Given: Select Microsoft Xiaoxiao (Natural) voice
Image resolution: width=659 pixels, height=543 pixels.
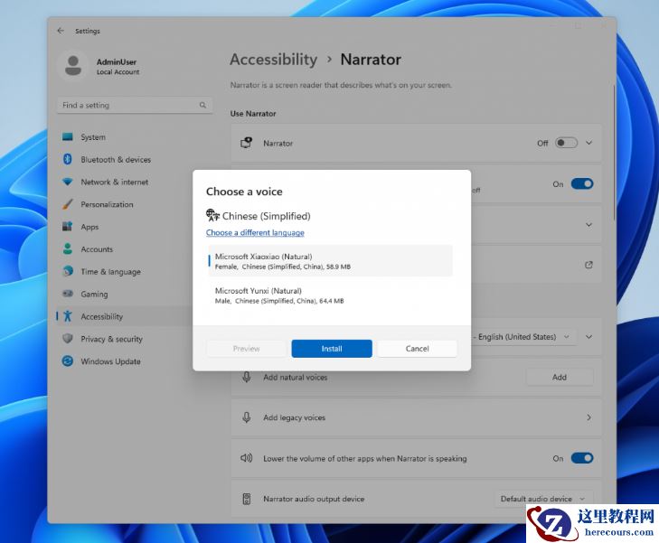Looking at the screenshot, I should click(x=331, y=261).
